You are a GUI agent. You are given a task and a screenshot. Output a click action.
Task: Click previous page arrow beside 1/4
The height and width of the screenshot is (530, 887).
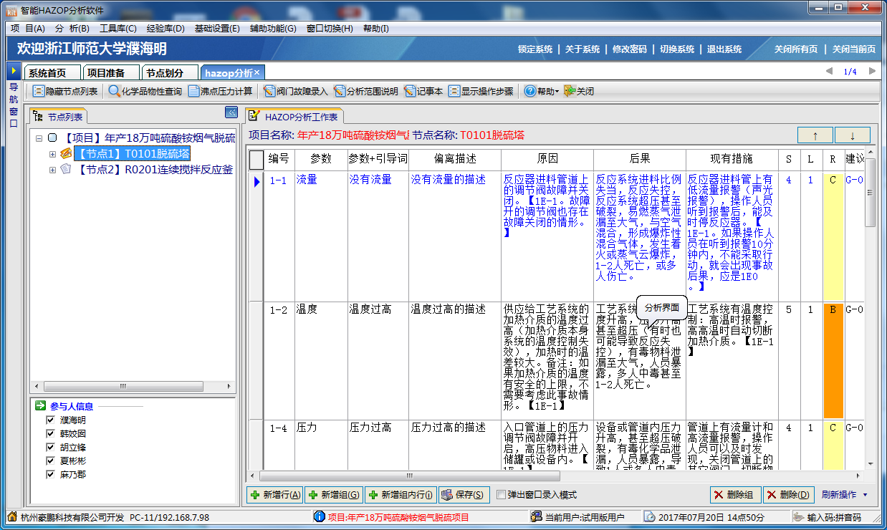click(829, 71)
